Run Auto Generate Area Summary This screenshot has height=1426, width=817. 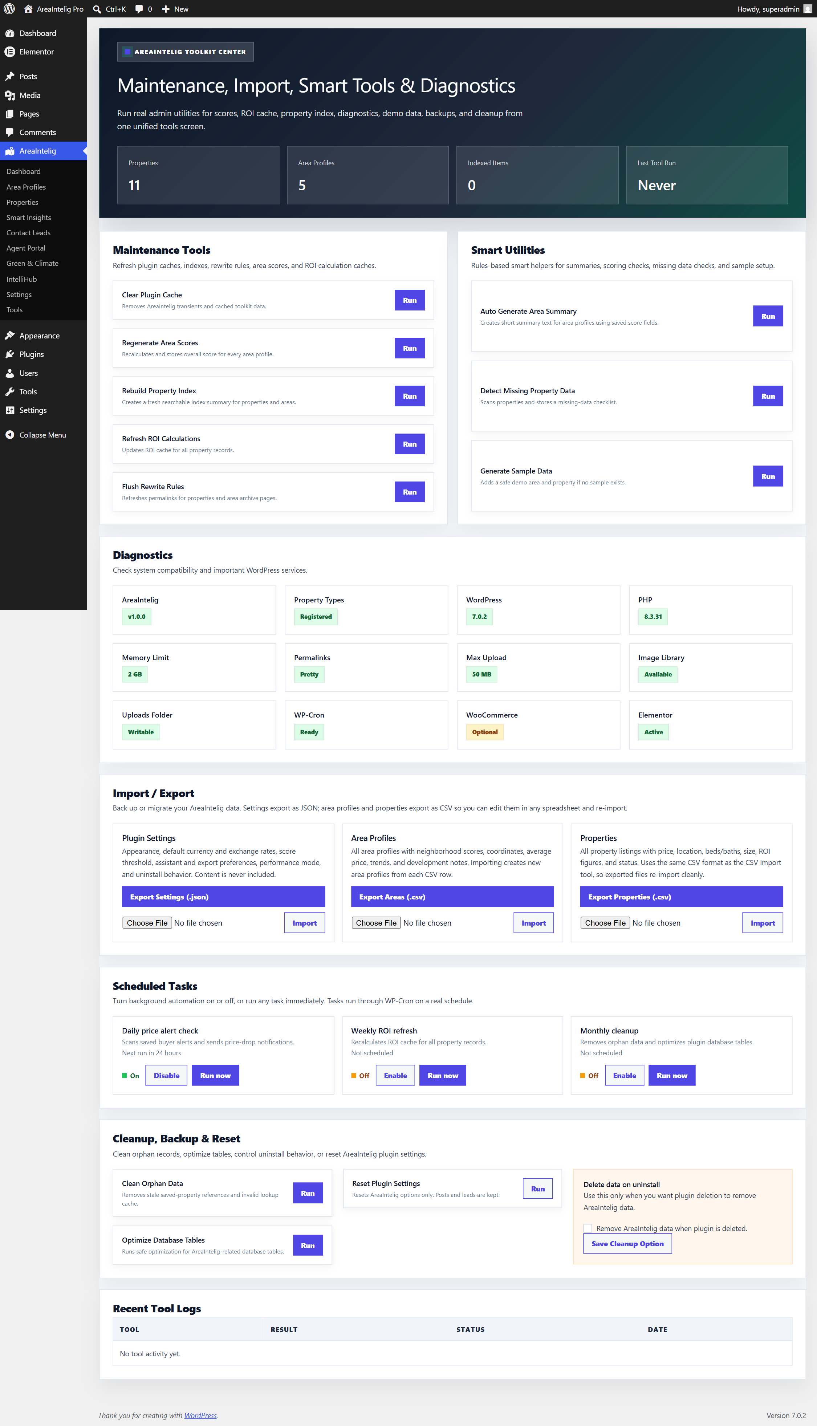(x=768, y=316)
